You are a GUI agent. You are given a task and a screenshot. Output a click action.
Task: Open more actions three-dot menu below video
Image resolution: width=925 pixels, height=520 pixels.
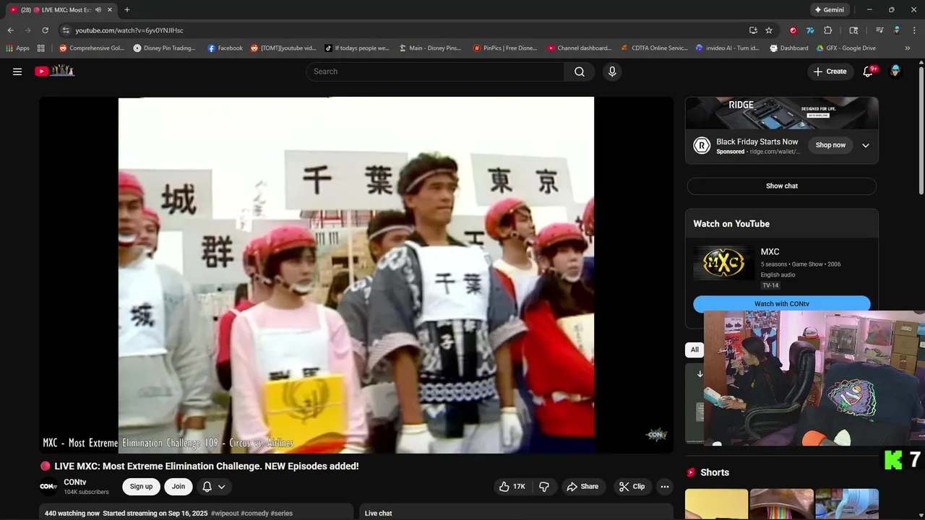click(x=665, y=487)
